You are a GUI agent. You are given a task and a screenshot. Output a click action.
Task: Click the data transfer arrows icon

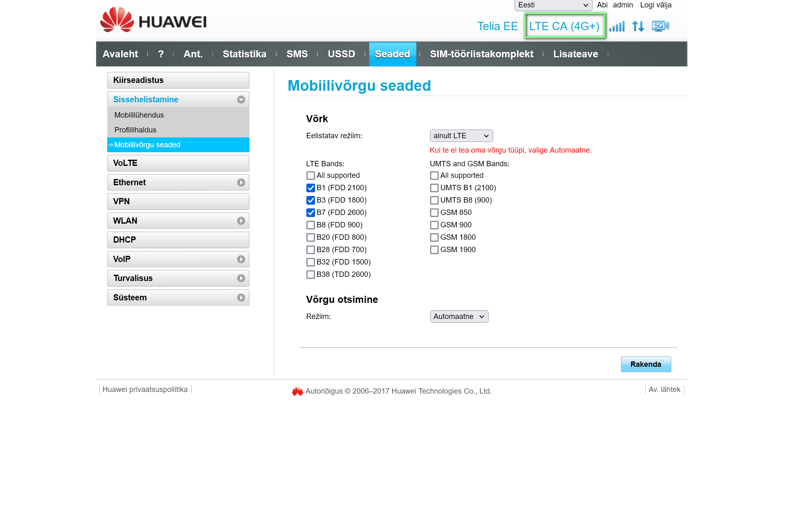[638, 26]
